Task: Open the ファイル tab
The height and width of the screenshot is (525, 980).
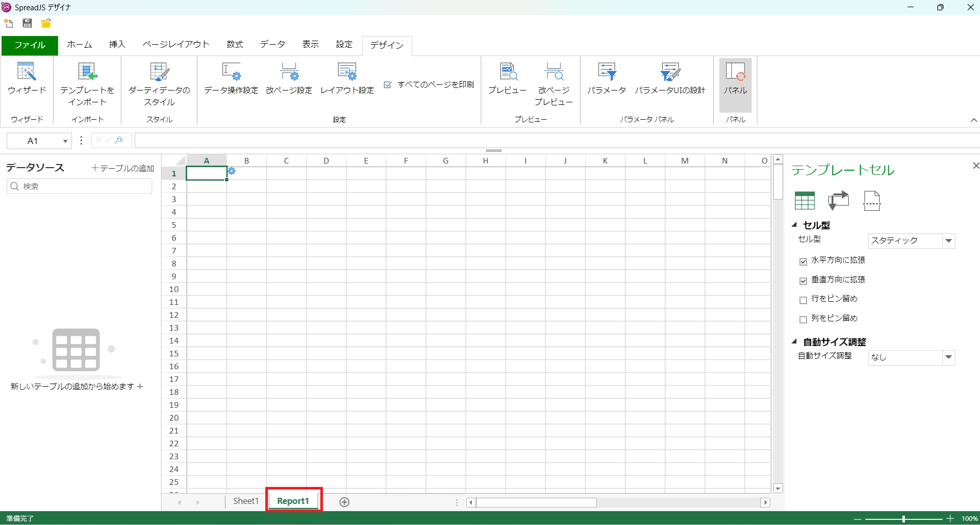Action: (x=30, y=45)
